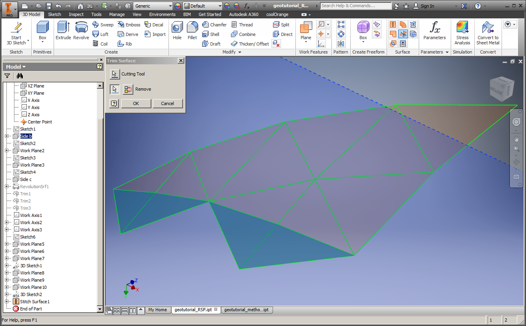
Task: Close the Trim Surface dialog
Action: pyautogui.click(x=181, y=61)
